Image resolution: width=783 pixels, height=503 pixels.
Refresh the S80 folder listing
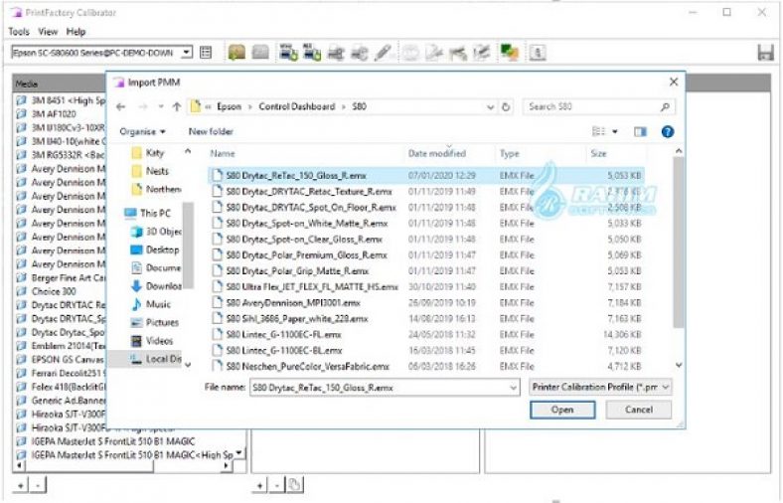tap(506, 107)
